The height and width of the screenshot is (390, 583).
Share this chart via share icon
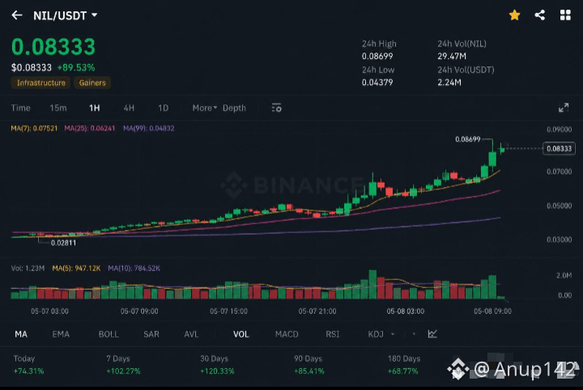(540, 15)
